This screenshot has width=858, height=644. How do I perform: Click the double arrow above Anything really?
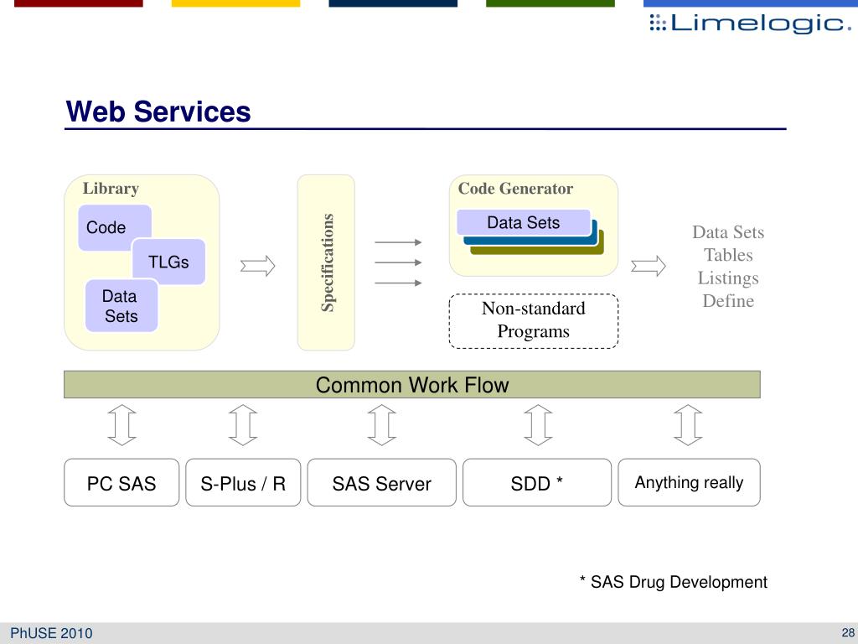click(x=688, y=425)
